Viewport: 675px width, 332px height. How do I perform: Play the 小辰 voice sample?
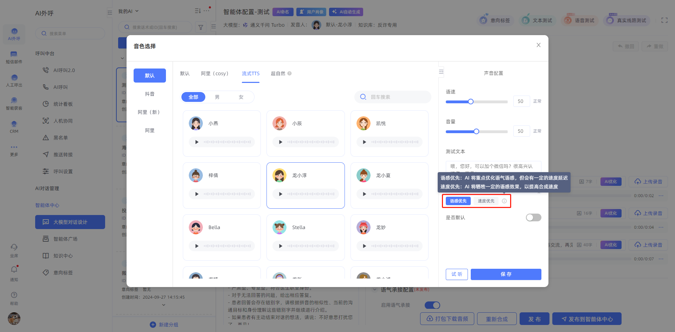click(x=281, y=142)
